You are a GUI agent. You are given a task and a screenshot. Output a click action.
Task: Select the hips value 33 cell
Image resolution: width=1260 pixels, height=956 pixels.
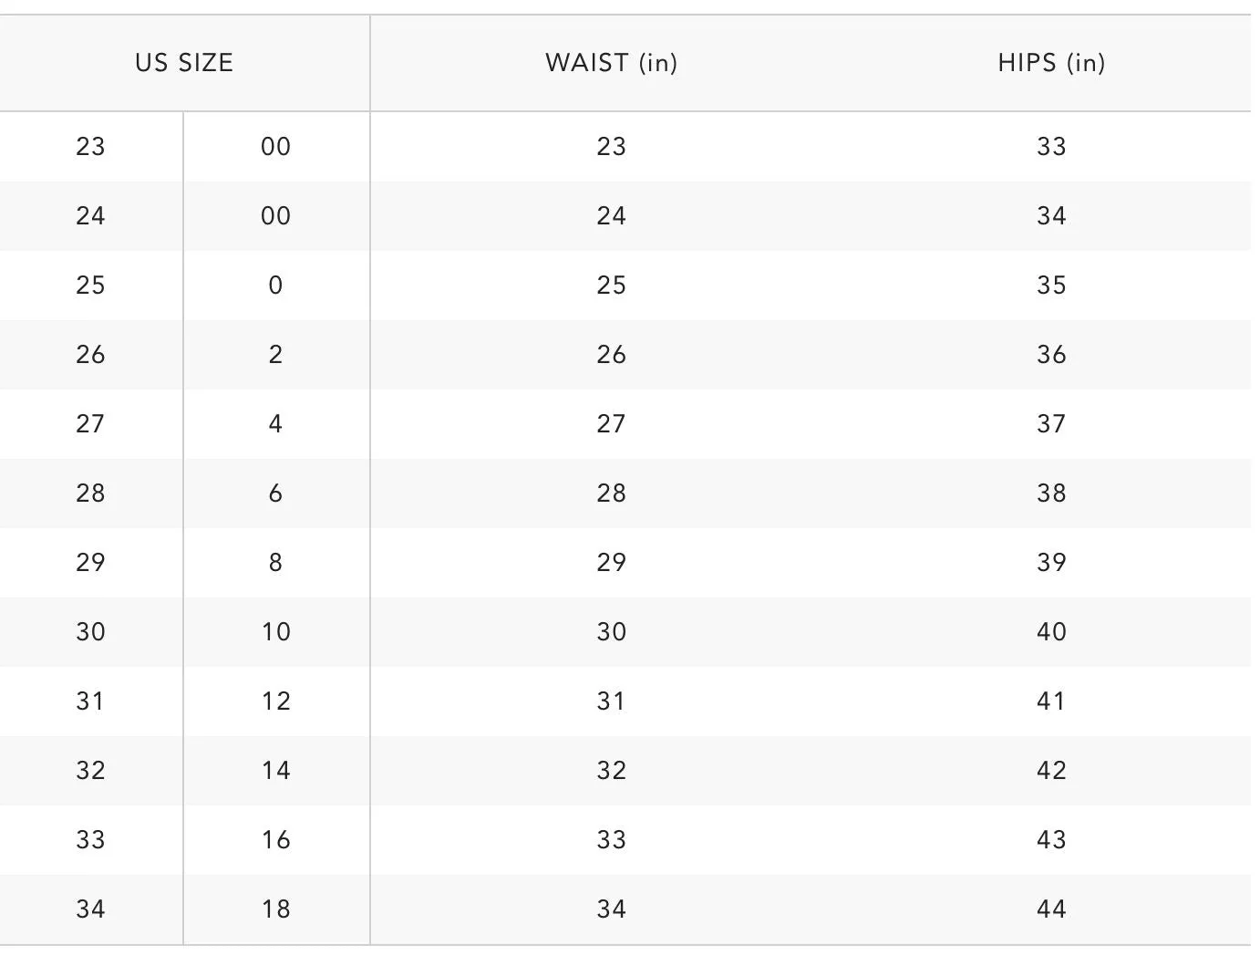(x=1051, y=147)
